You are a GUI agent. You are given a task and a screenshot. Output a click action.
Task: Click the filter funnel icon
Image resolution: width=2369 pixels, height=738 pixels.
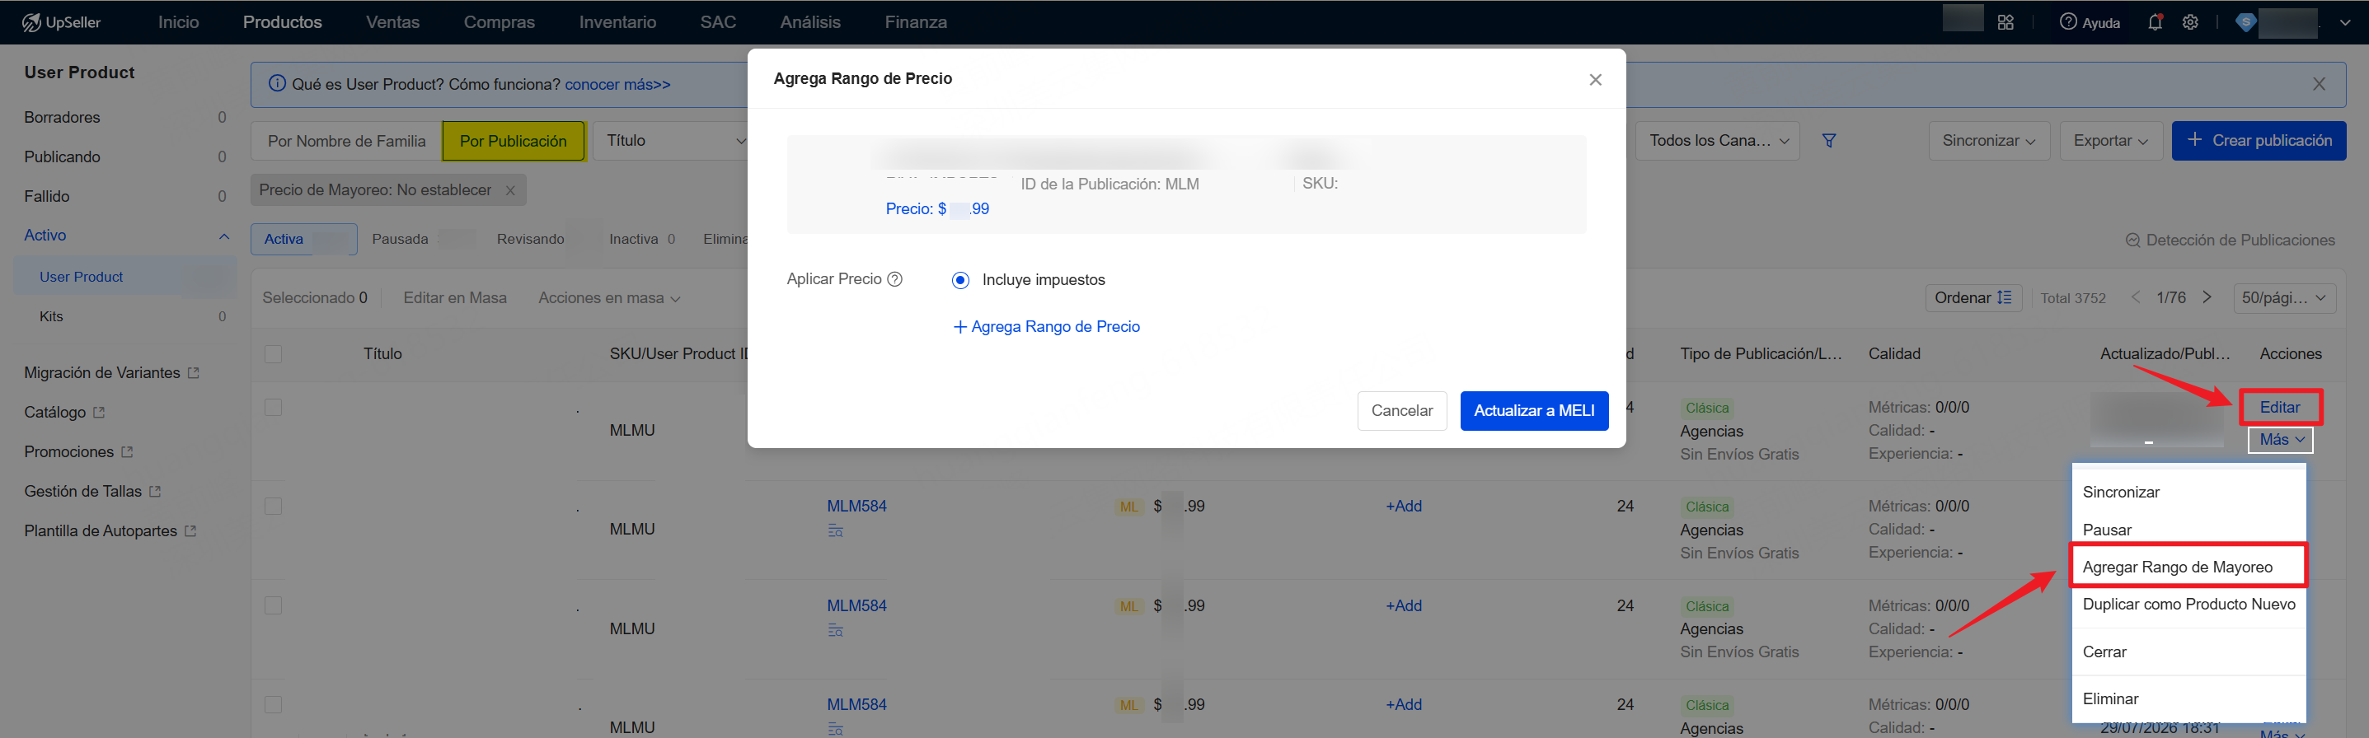tap(1829, 141)
